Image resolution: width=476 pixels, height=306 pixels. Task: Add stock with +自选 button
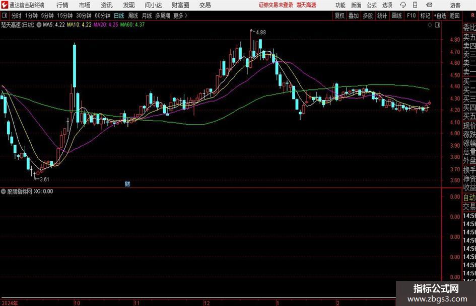coord(440,16)
